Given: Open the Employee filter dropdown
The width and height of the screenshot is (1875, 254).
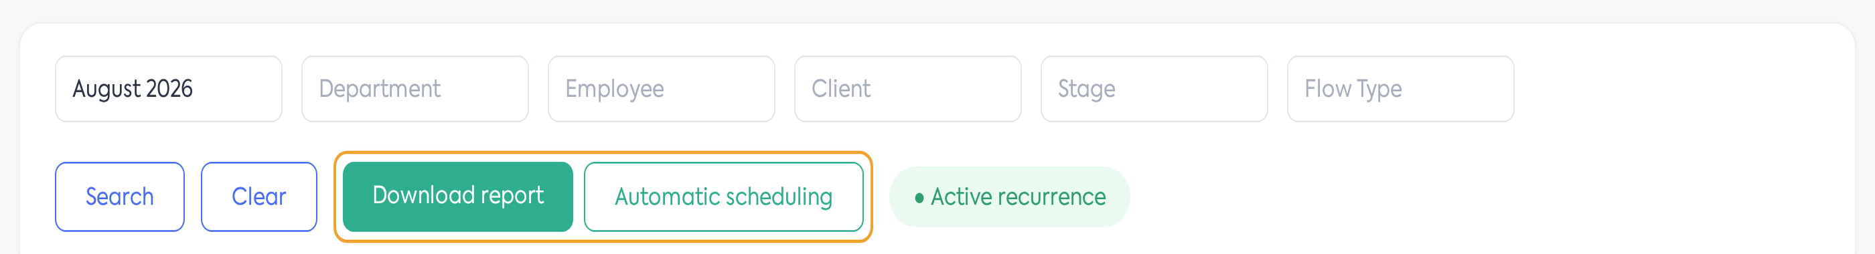Looking at the screenshot, I should (661, 88).
